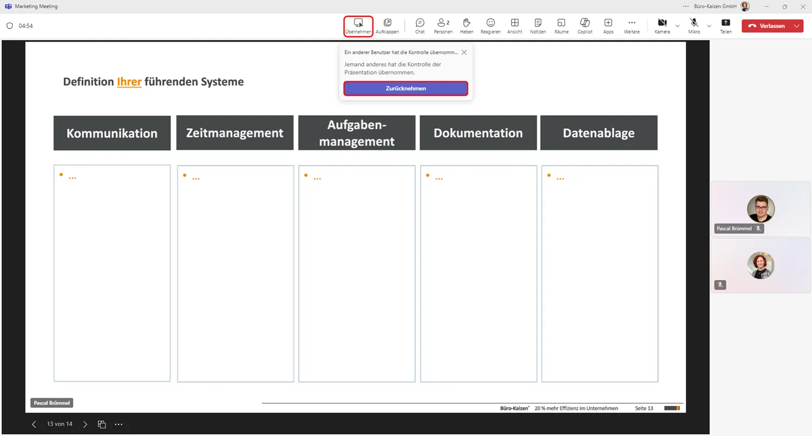Image resolution: width=812 pixels, height=436 pixels.
Task: Raise hand with the Heben icon
Action: [467, 25]
